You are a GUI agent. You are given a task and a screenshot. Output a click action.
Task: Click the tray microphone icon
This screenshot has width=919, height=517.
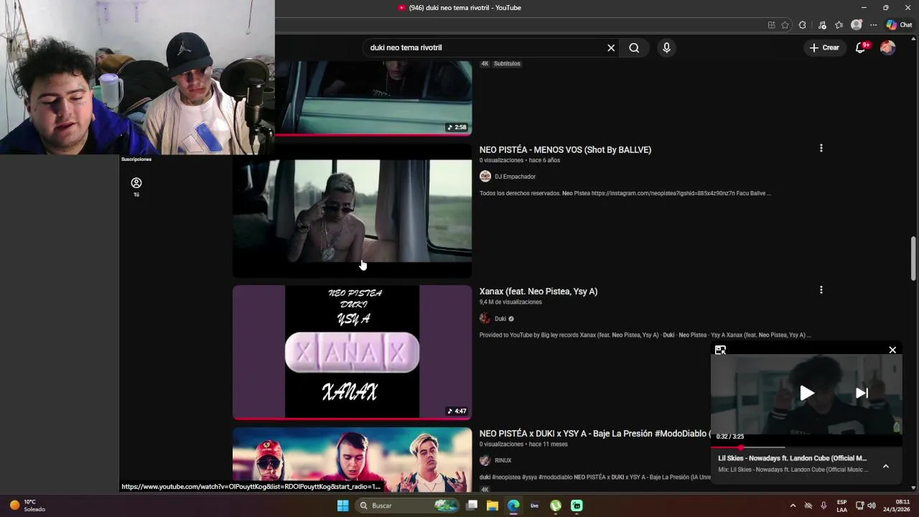click(824, 506)
